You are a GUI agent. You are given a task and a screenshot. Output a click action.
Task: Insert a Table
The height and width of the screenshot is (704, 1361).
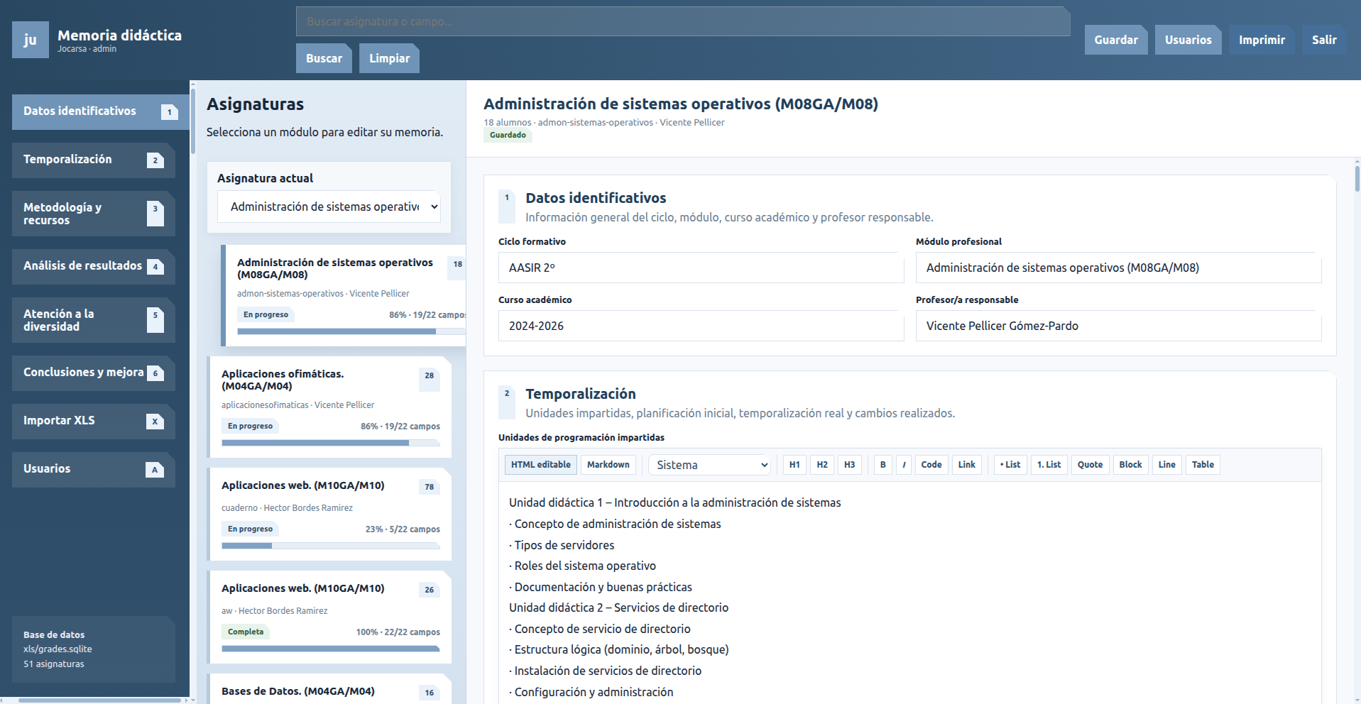(1203, 465)
